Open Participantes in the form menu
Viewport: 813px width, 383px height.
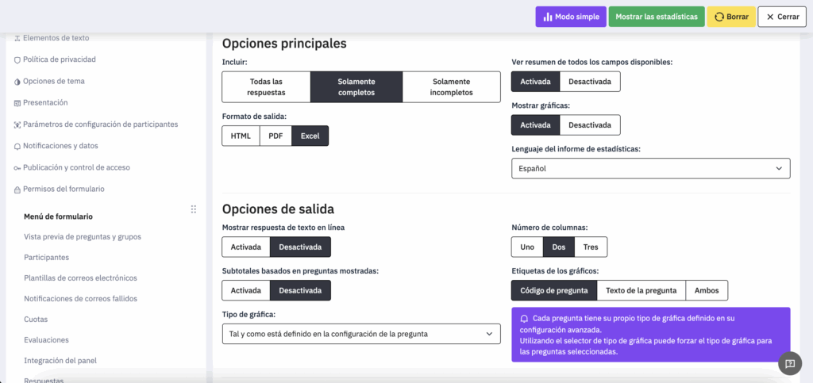[47, 257]
